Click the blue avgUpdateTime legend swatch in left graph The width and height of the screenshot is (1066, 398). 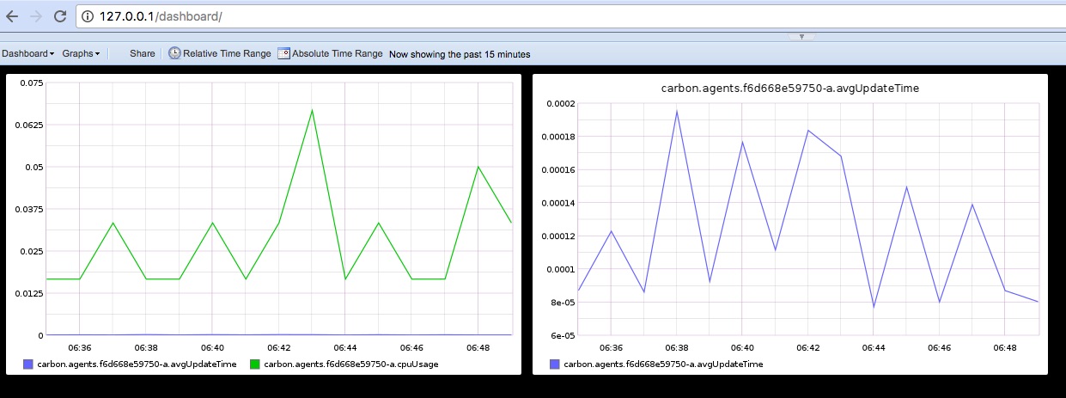28,364
